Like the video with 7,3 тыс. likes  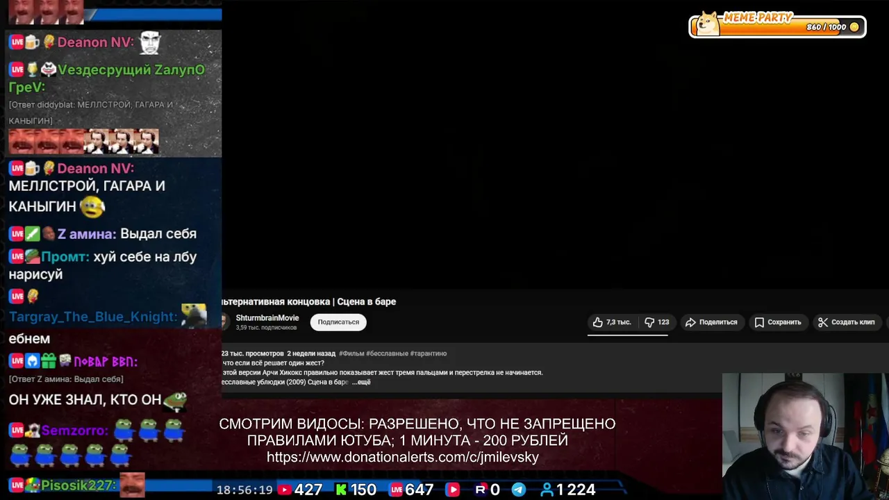click(x=612, y=322)
